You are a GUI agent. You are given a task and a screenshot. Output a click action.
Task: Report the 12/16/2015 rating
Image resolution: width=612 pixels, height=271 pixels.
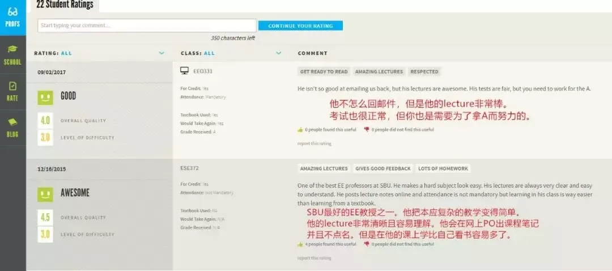click(x=314, y=258)
